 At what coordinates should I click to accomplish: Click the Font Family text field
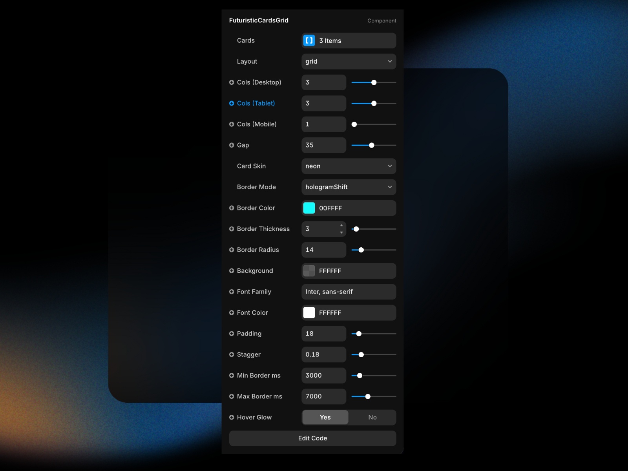pyautogui.click(x=349, y=292)
